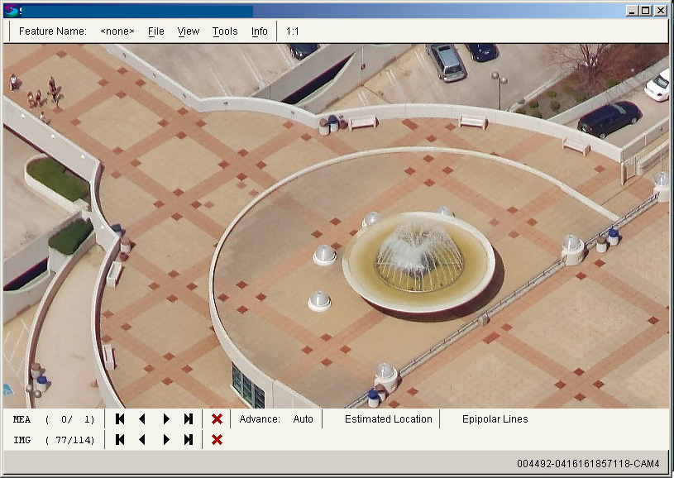
Task: Open the File menu
Action: [x=156, y=31]
